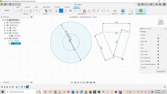Apply the Collinear constraint
167x94 pixels.
(98, 11)
